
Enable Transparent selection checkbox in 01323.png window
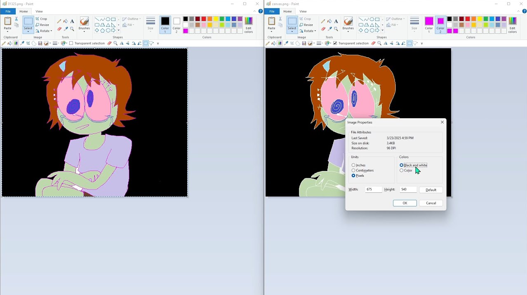(71, 43)
